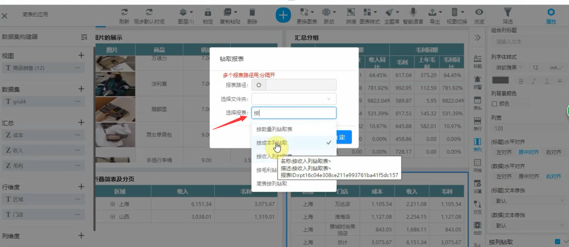Image resolution: width=569 pixels, height=247 pixels.
Task: Click the 选择报表 search input
Action: (x=294, y=113)
